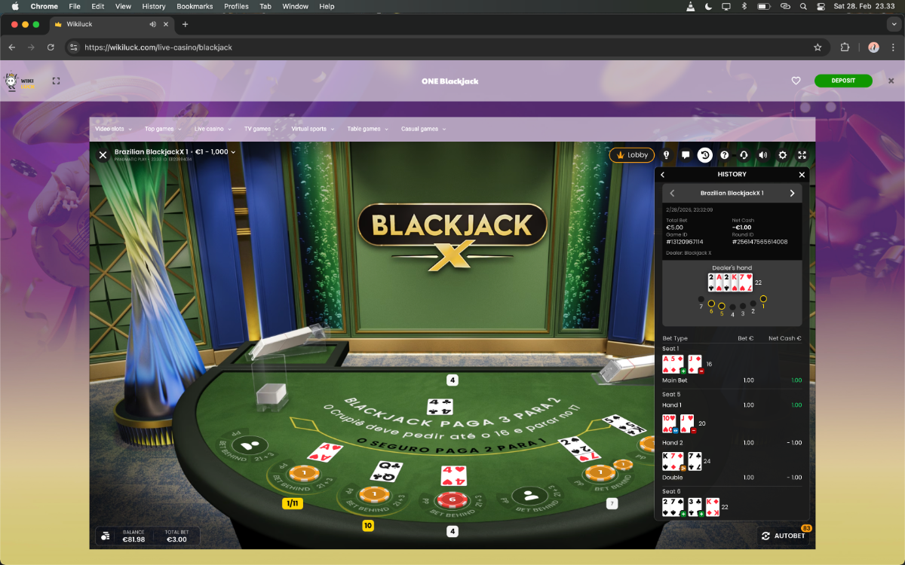The height and width of the screenshot is (565, 905).
Task: Open the Table games menu
Action: coord(367,129)
